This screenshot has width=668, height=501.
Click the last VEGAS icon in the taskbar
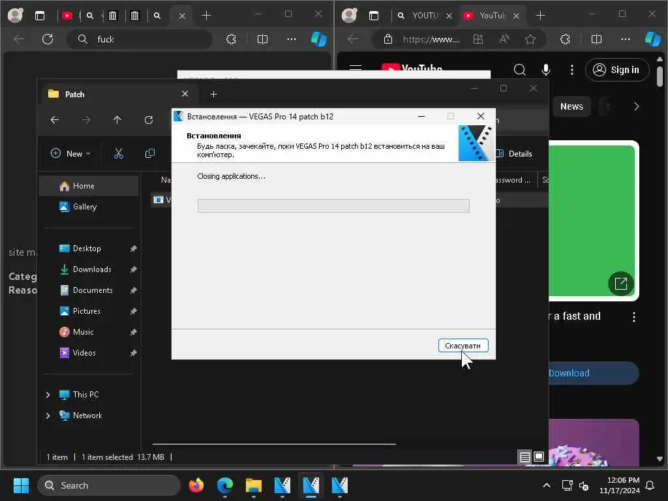click(339, 485)
